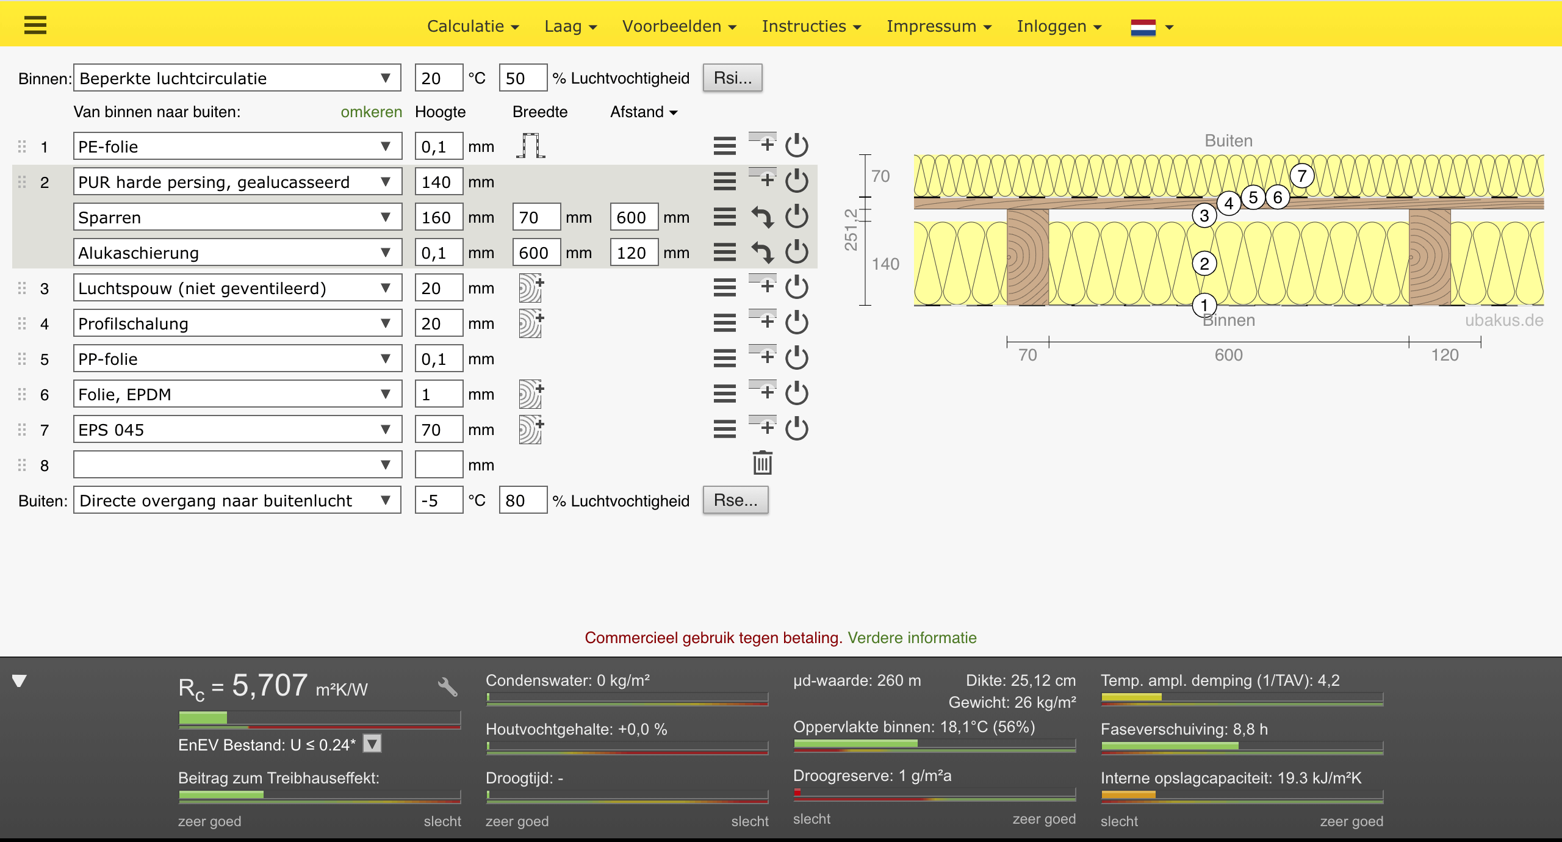Image resolution: width=1562 pixels, height=842 pixels.
Task: Open the Binnen air circulation dropdown
Action: [x=237, y=78]
